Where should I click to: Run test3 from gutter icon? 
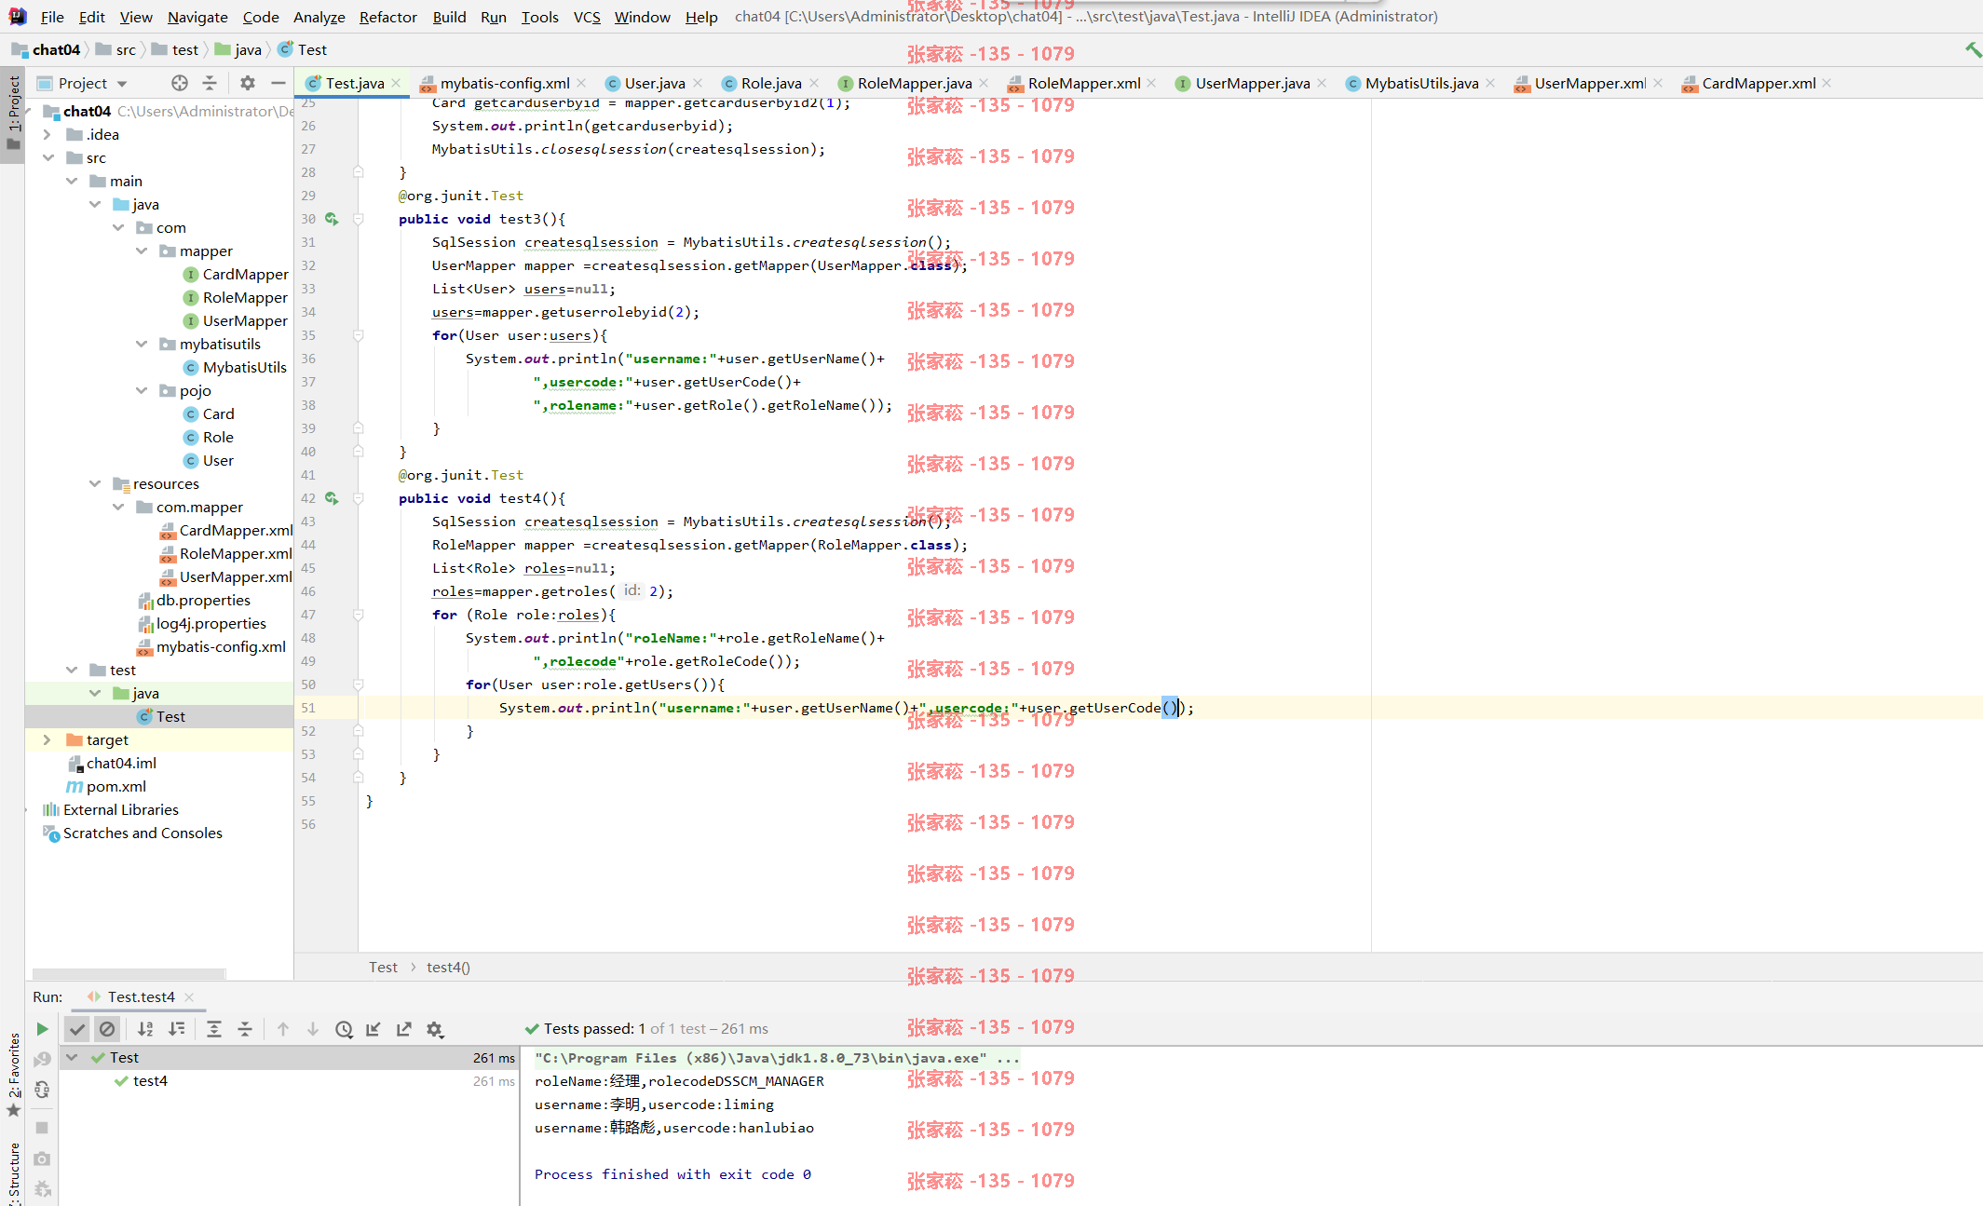click(332, 219)
